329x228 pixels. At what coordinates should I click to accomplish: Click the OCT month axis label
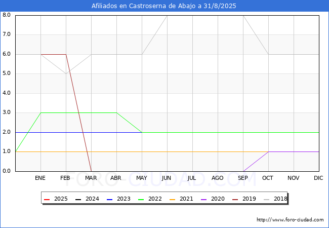pyautogui.click(x=268, y=178)
